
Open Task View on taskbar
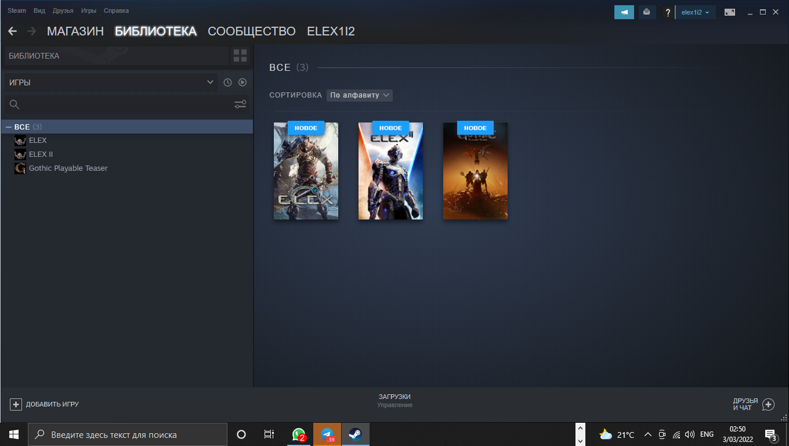tap(269, 434)
